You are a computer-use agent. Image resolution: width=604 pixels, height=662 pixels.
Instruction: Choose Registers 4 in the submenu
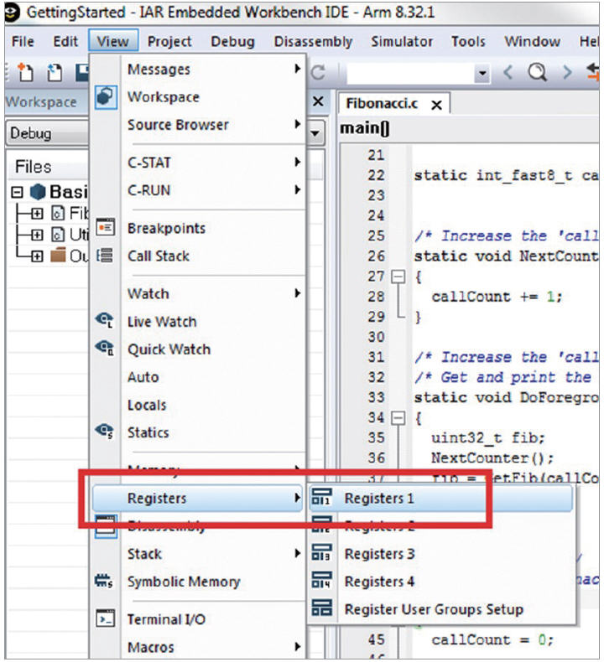379,582
